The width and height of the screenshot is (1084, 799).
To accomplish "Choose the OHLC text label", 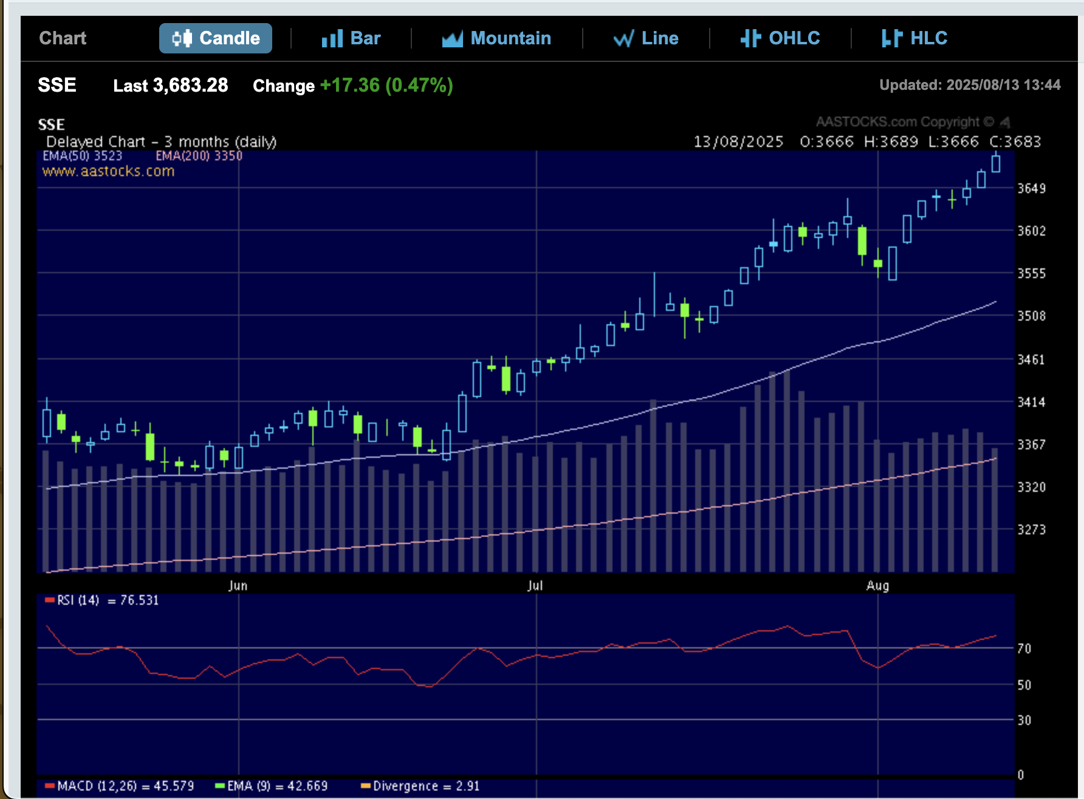I will coord(794,38).
